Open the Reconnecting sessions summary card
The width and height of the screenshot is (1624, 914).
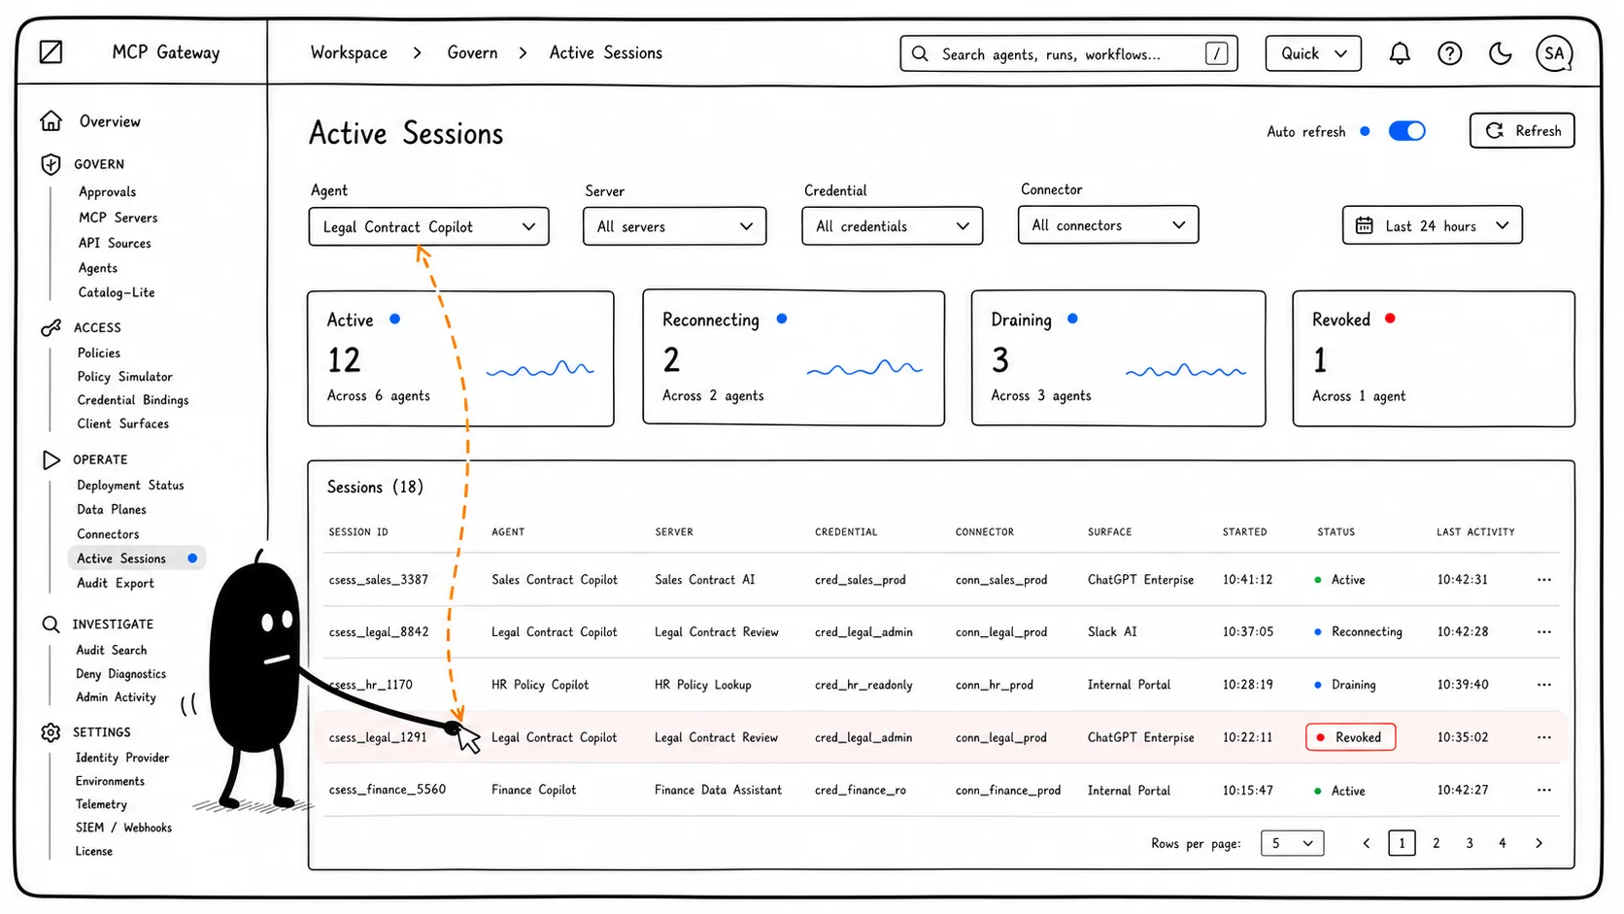[x=794, y=358]
